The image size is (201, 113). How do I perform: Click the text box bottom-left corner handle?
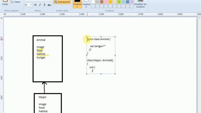[87, 74]
